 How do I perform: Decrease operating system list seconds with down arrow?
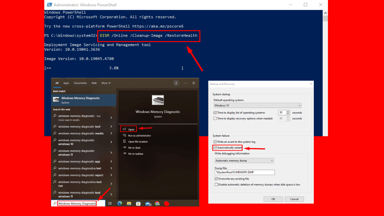pyautogui.click(x=288, y=114)
